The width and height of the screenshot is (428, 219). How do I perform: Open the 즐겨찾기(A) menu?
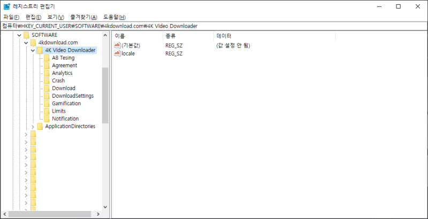pyautogui.click(x=84, y=17)
